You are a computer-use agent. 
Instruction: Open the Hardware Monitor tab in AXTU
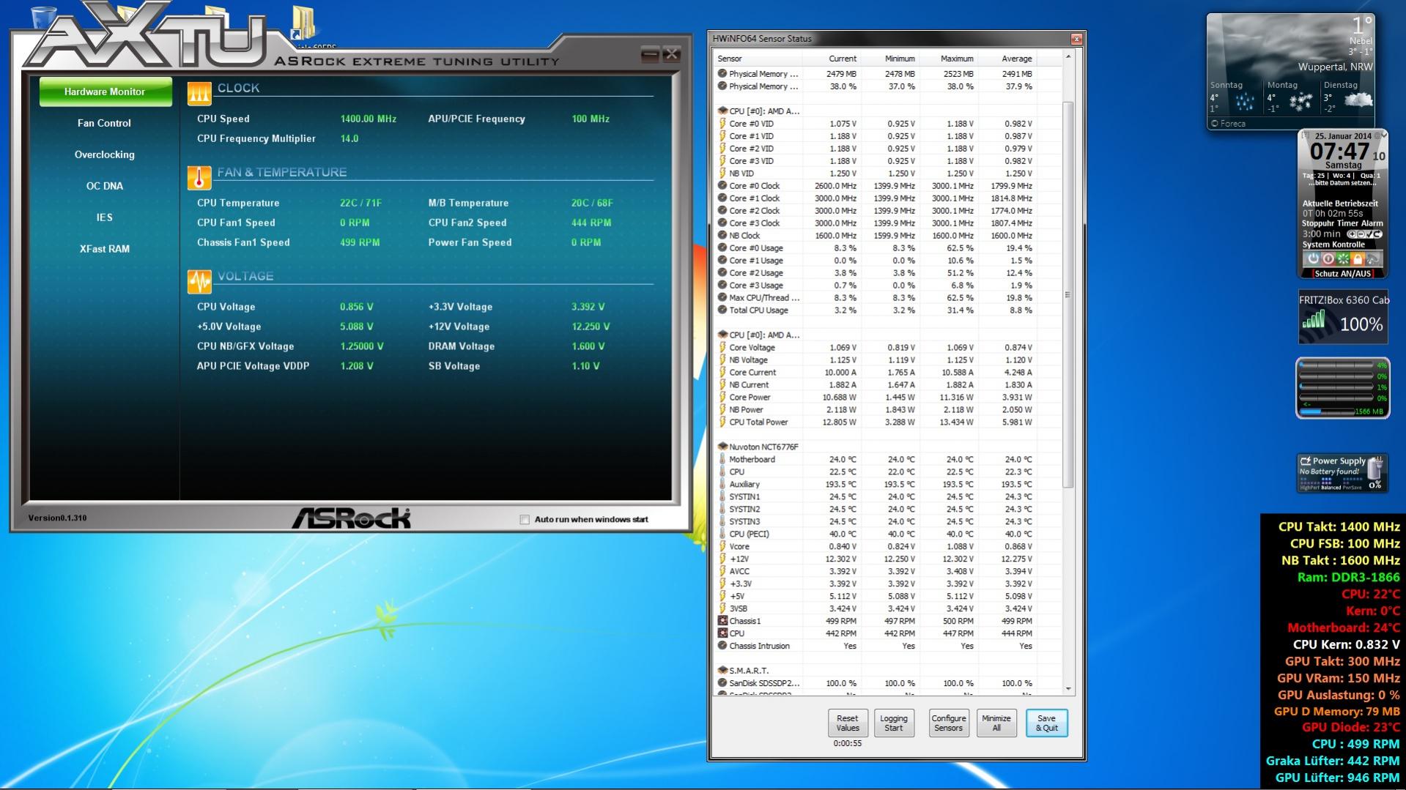105,92
